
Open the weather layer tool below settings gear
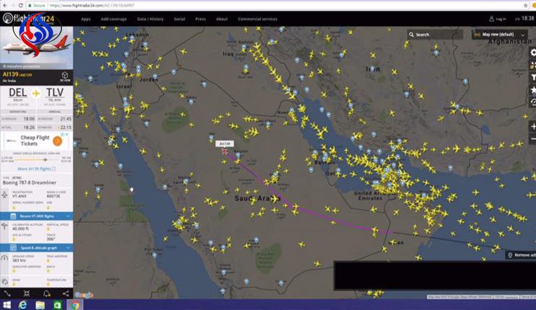tap(533, 65)
